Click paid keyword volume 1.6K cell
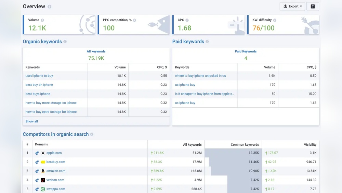The width and height of the screenshot is (342, 193). [x=272, y=76]
